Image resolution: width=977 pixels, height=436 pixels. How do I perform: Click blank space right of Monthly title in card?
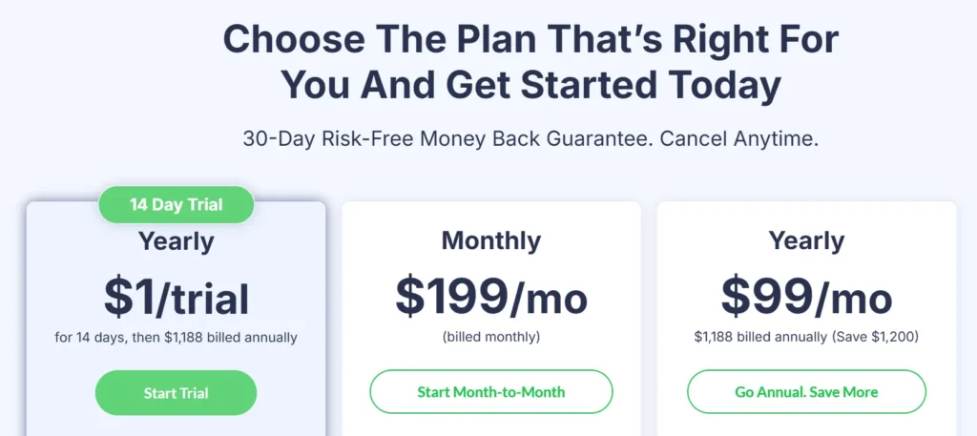point(592,240)
